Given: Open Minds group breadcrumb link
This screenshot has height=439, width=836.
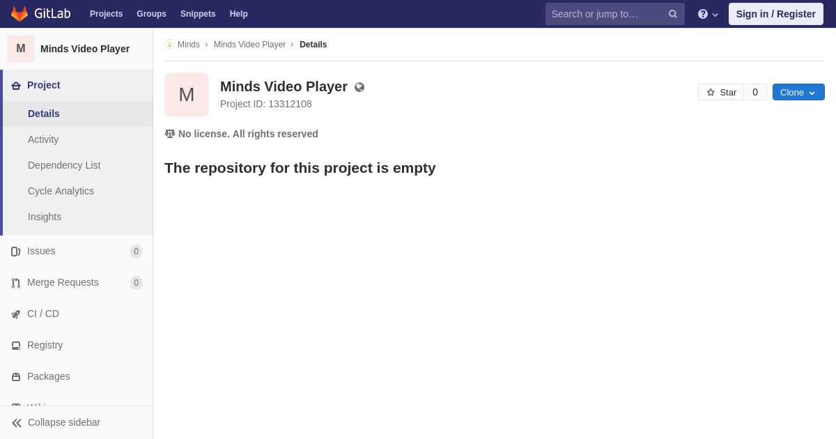Looking at the screenshot, I should click(x=189, y=45).
